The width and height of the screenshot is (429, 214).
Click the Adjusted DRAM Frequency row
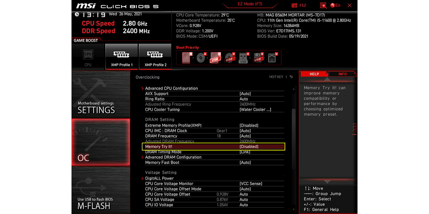pyautogui.click(x=214, y=141)
